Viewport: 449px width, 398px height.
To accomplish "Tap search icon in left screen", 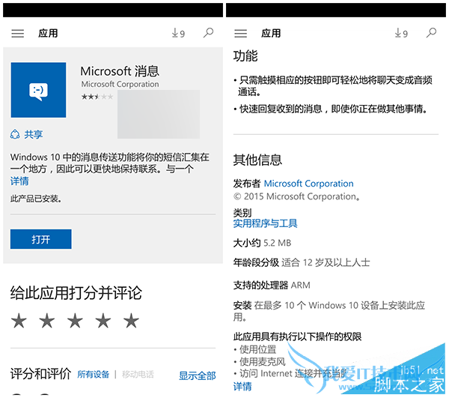I will [208, 33].
